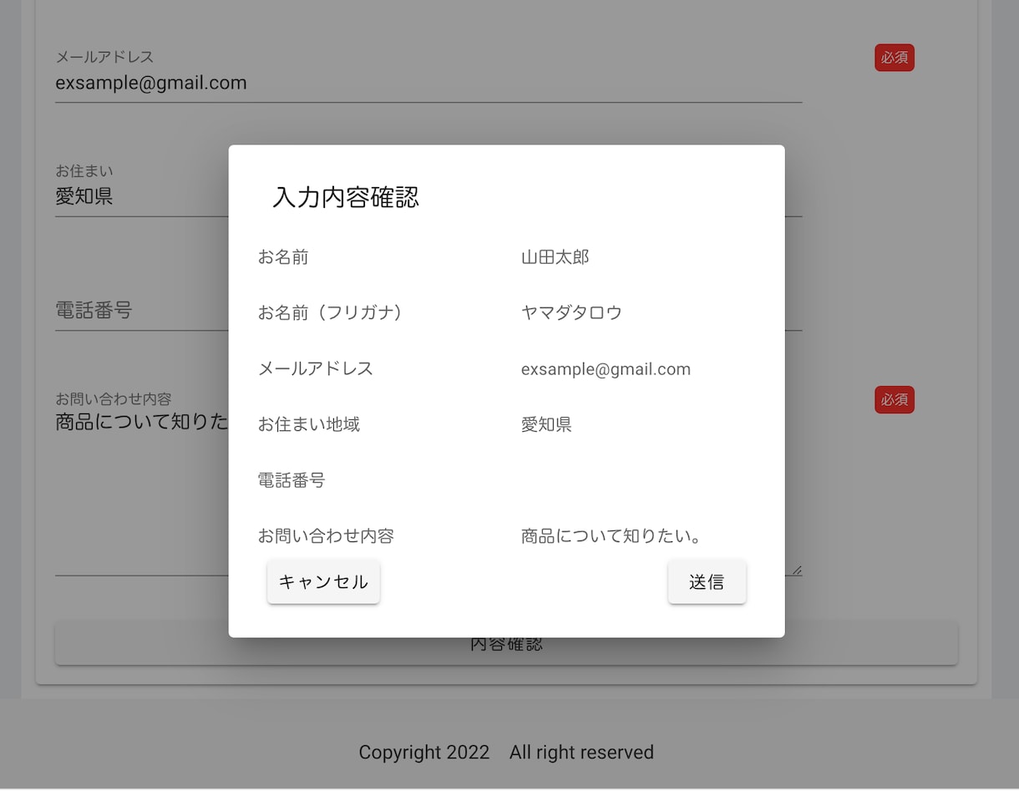The height and width of the screenshot is (791, 1019).
Task: Click the textarea resize handle corner
Action: pos(797,570)
